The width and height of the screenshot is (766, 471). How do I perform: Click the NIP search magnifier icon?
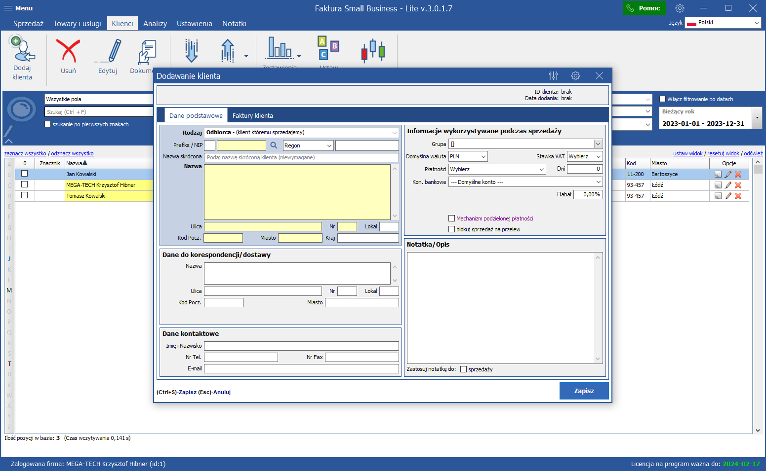(274, 145)
